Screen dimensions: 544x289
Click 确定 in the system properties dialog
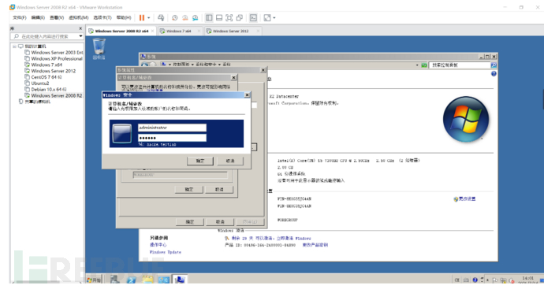[x=189, y=222]
